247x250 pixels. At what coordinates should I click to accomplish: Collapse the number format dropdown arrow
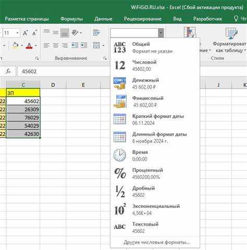pos(161,33)
